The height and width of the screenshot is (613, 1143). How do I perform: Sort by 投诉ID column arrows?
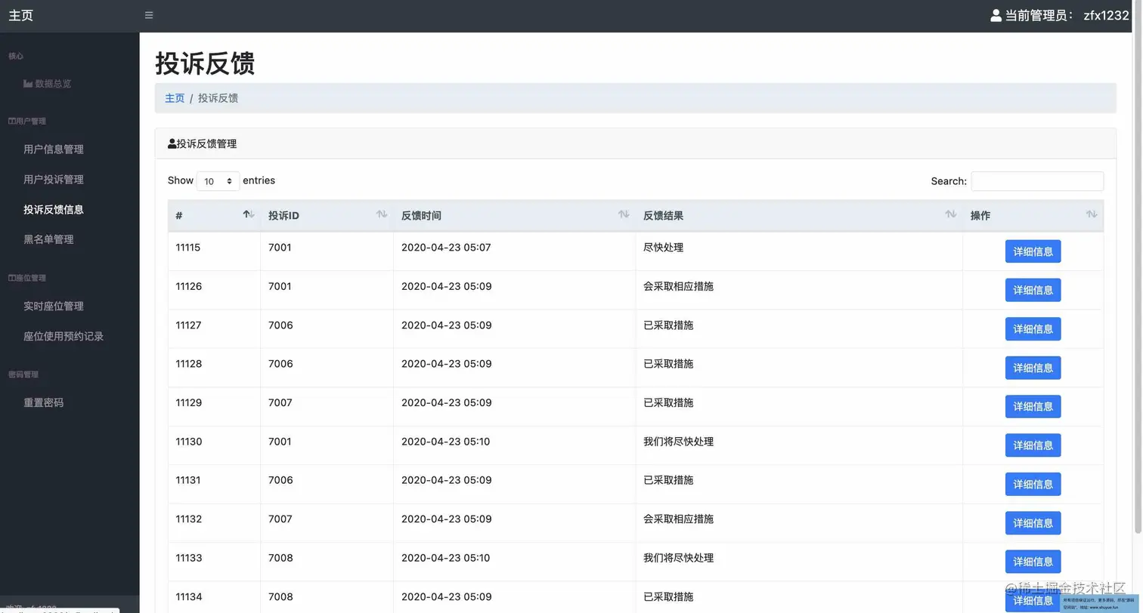point(382,215)
